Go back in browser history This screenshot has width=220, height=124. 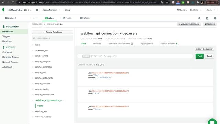[x=3, y=2]
